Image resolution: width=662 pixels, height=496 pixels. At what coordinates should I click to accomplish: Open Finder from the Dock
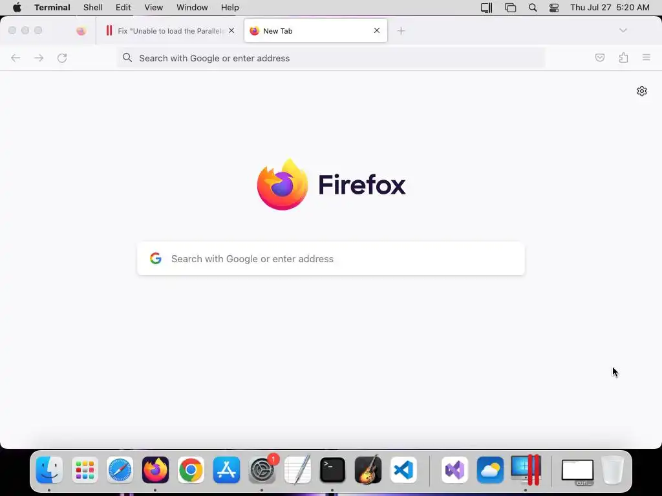pos(49,470)
